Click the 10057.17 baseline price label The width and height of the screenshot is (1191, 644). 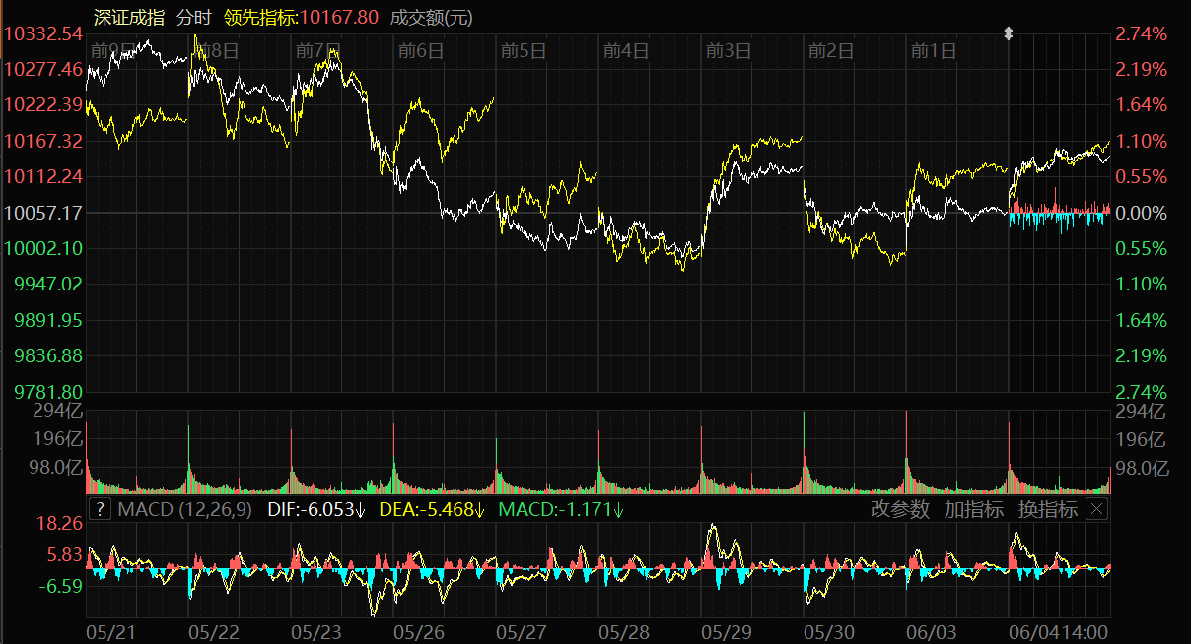pos(43,213)
